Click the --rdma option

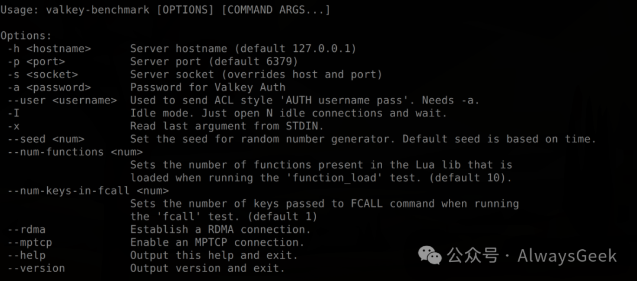tap(27, 230)
